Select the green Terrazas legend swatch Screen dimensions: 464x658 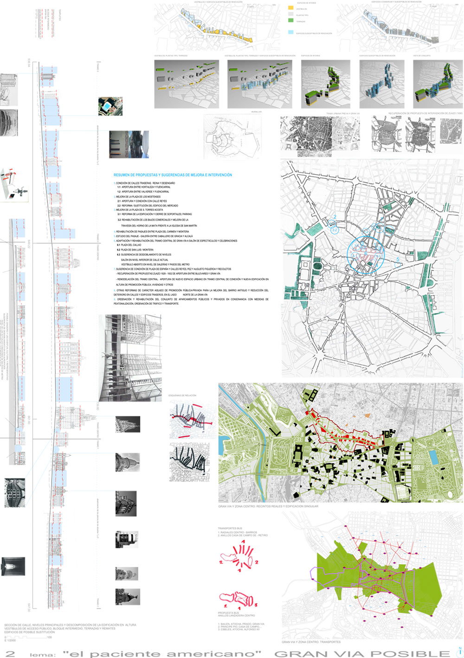[291, 21]
